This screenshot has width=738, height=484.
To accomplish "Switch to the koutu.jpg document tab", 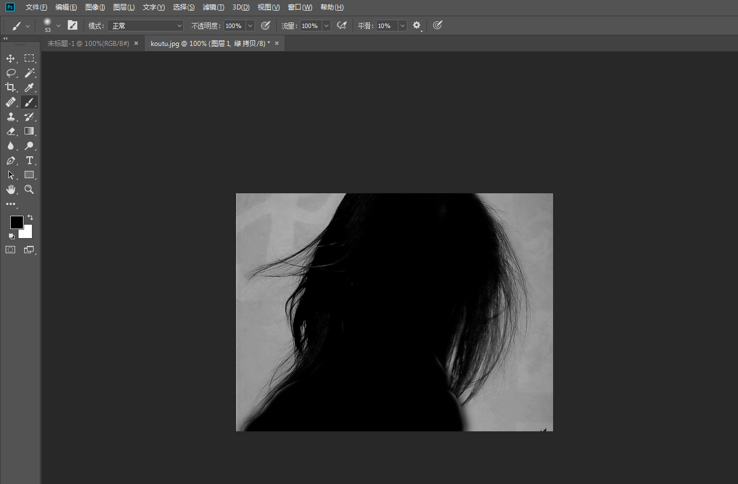I will pyautogui.click(x=210, y=43).
